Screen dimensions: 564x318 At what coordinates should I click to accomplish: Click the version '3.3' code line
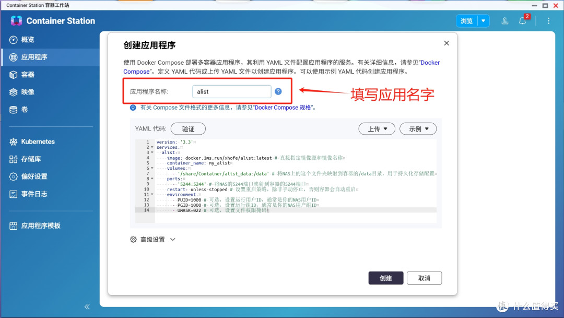[x=175, y=142]
